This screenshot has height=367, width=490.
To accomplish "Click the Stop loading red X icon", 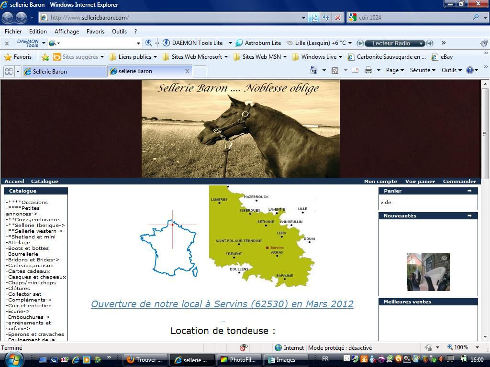I will coord(337,18).
